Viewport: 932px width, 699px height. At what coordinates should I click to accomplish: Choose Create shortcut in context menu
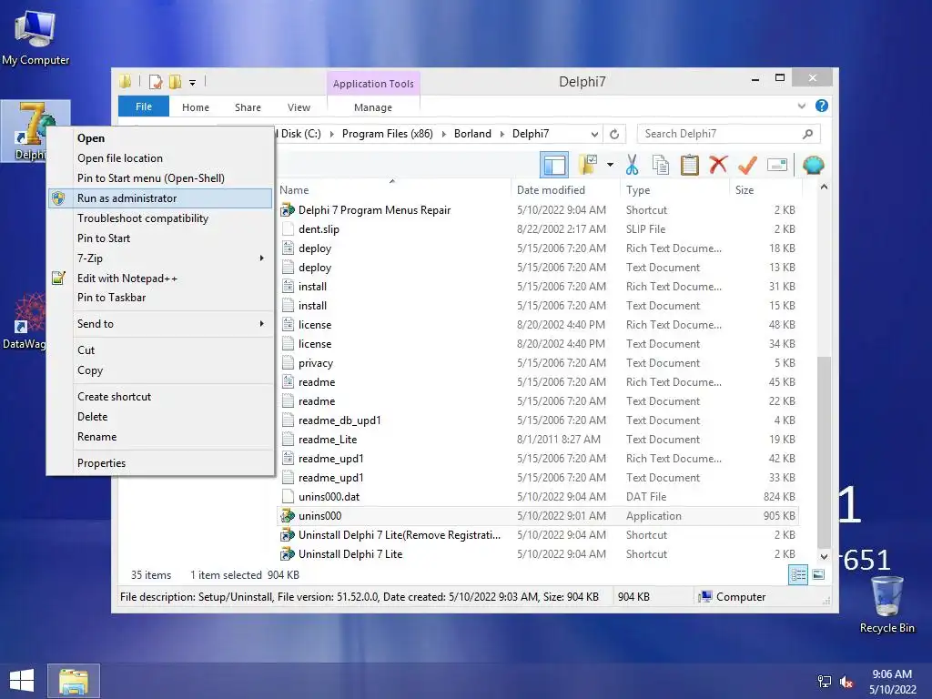click(160, 397)
